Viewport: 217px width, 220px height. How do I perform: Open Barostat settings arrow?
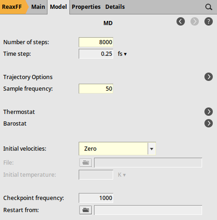coord(209,123)
